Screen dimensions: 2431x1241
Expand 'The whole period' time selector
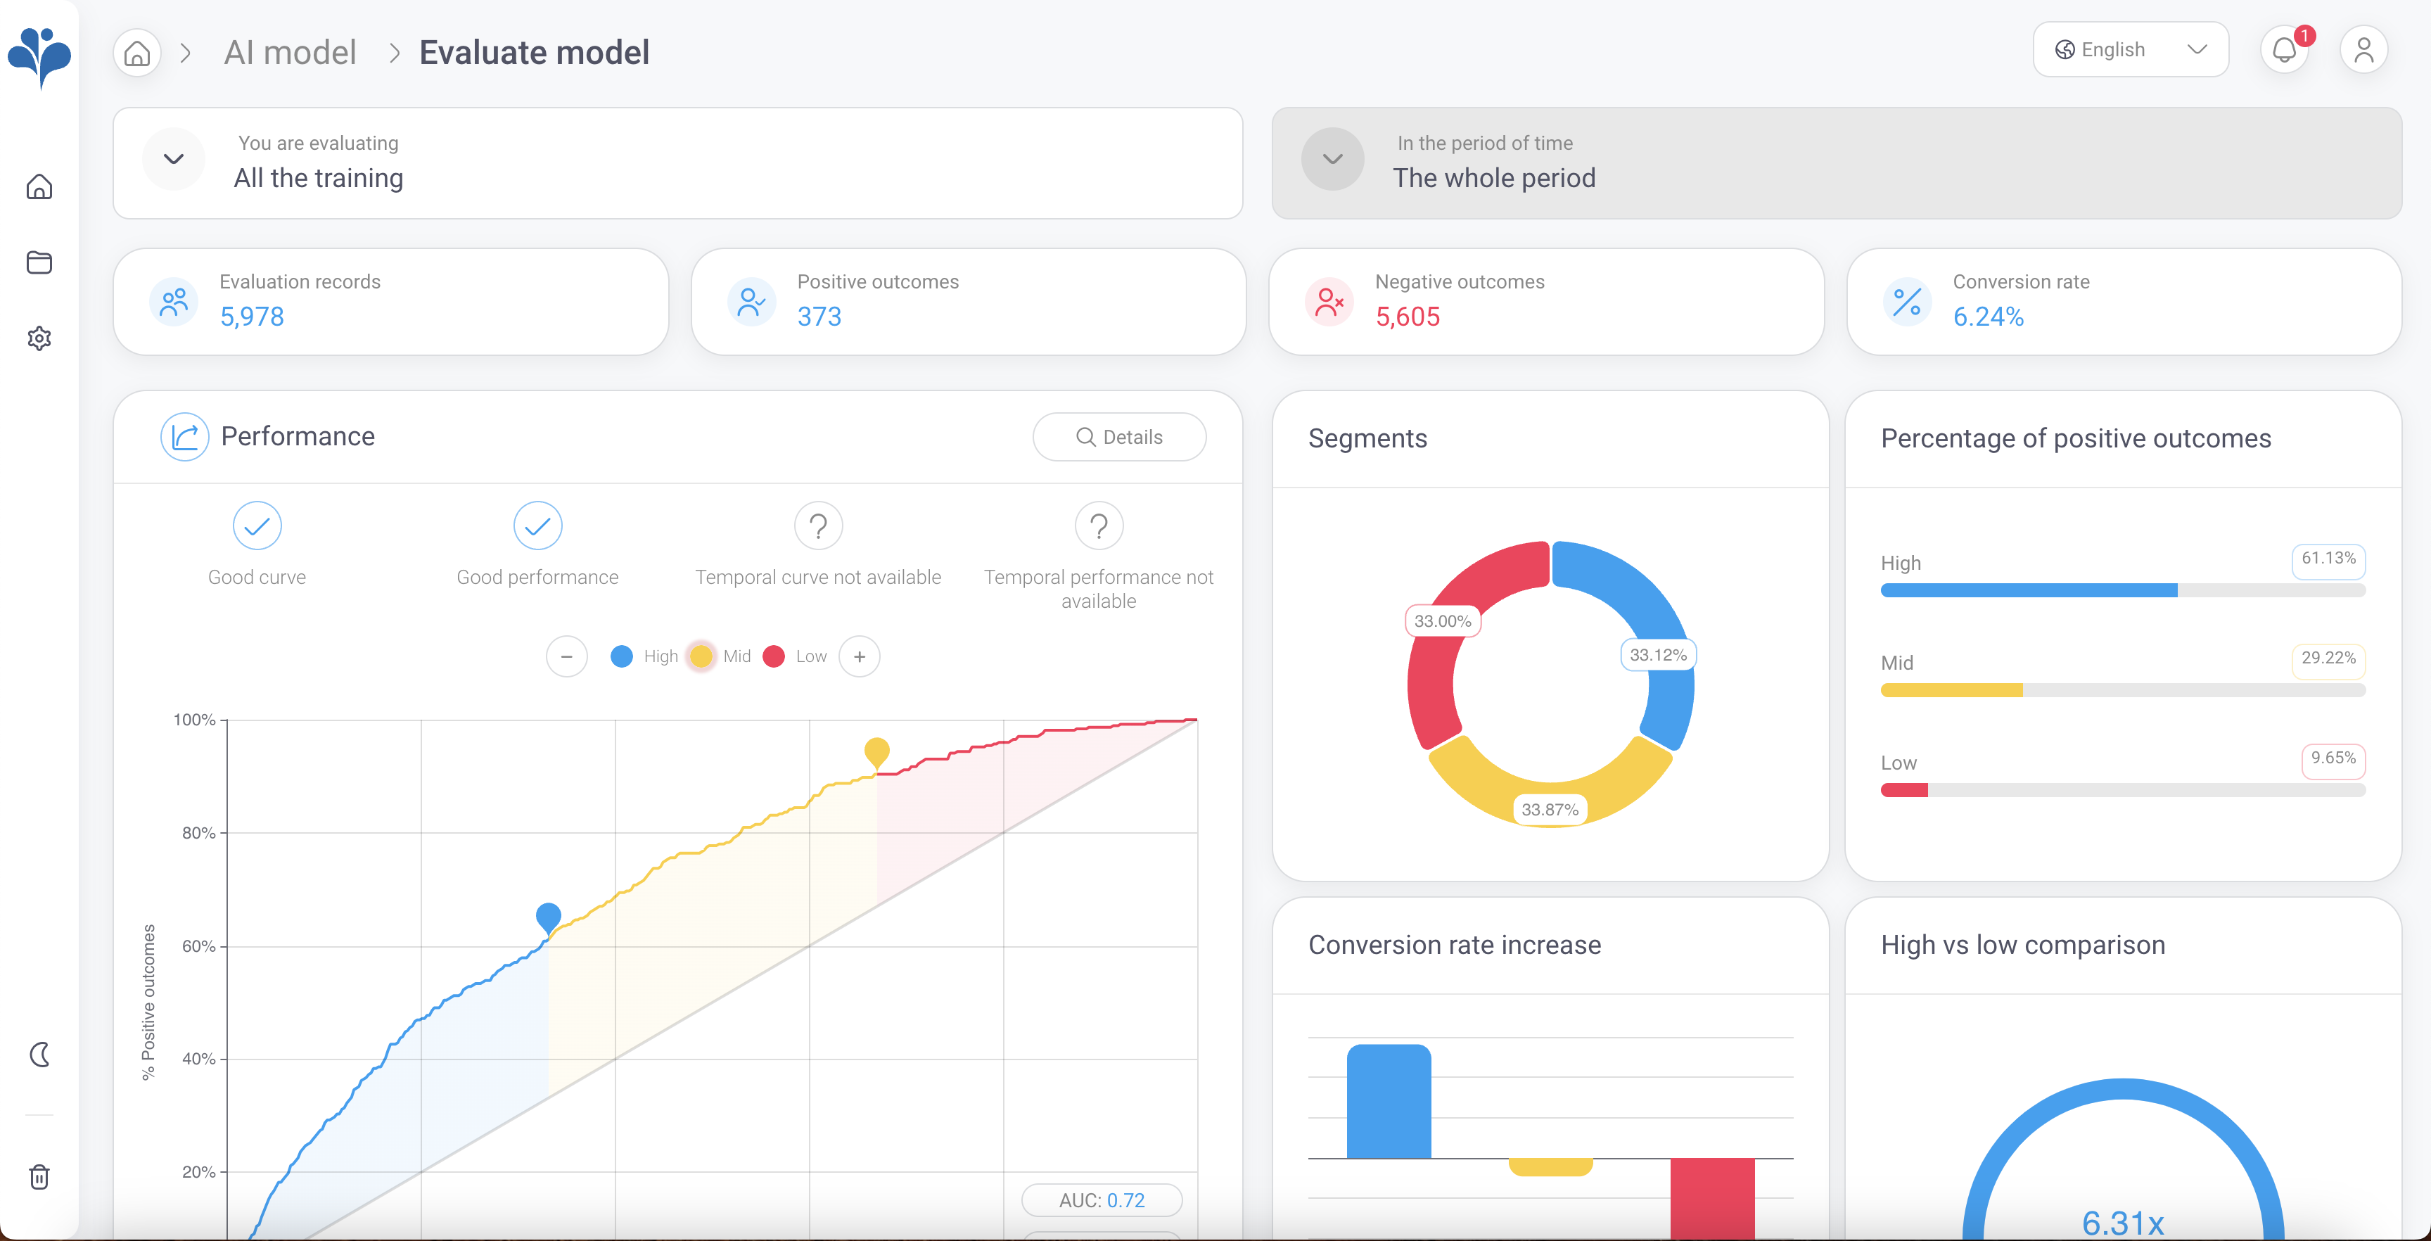click(1332, 158)
